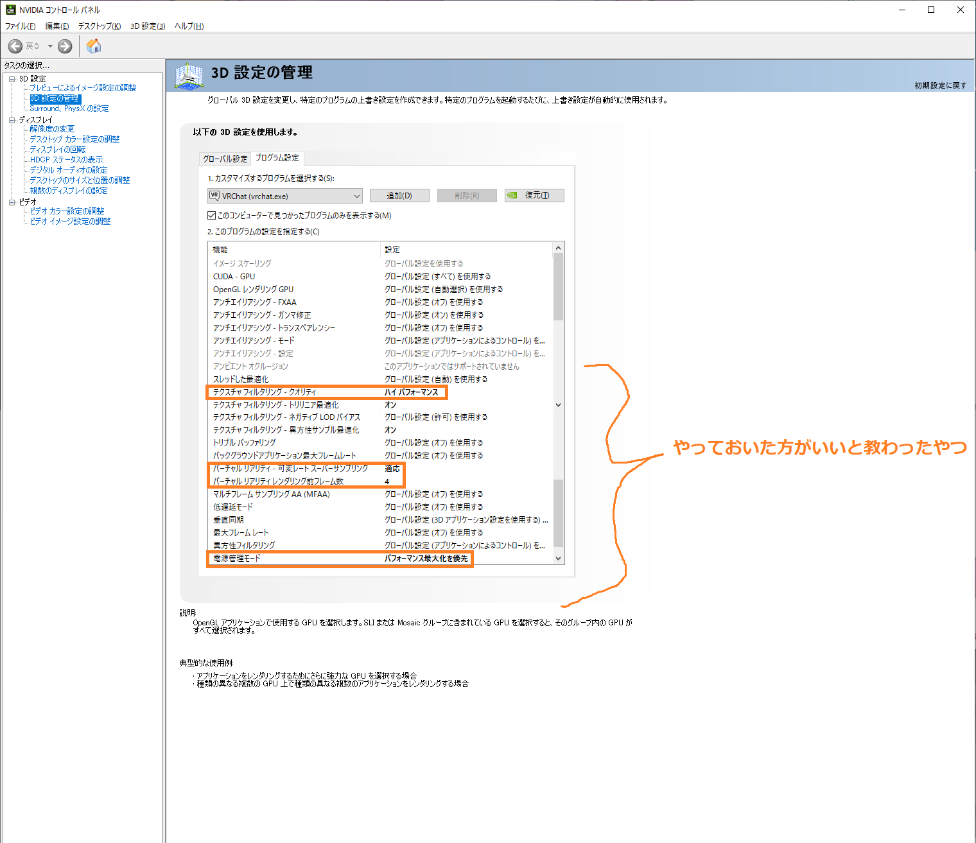Click the ハイ パフォーマンス texture quality value
The width and height of the screenshot is (976, 843).
pyautogui.click(x=412, y=392)
